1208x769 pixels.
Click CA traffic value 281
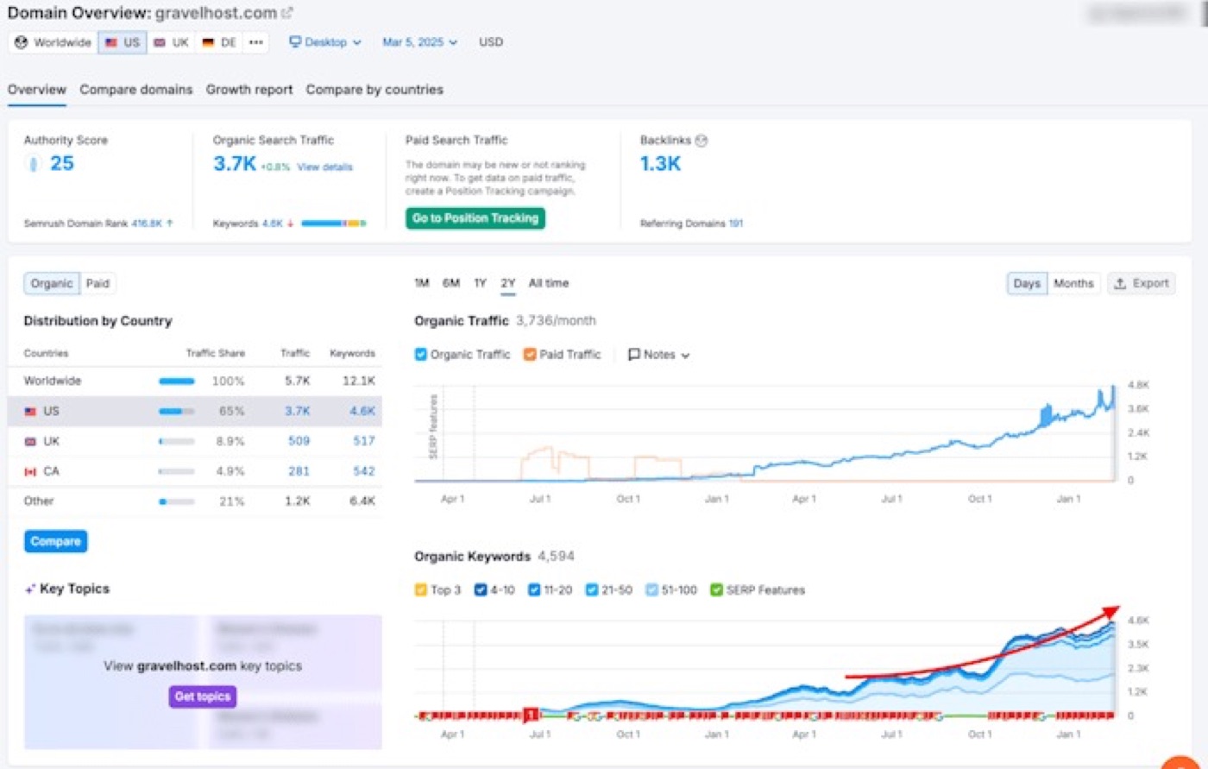(299, 471)
